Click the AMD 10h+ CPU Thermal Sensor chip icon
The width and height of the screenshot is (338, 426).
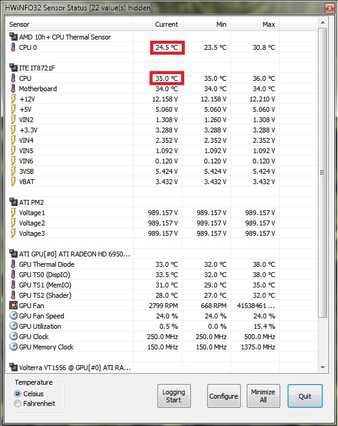click(13, 36)
